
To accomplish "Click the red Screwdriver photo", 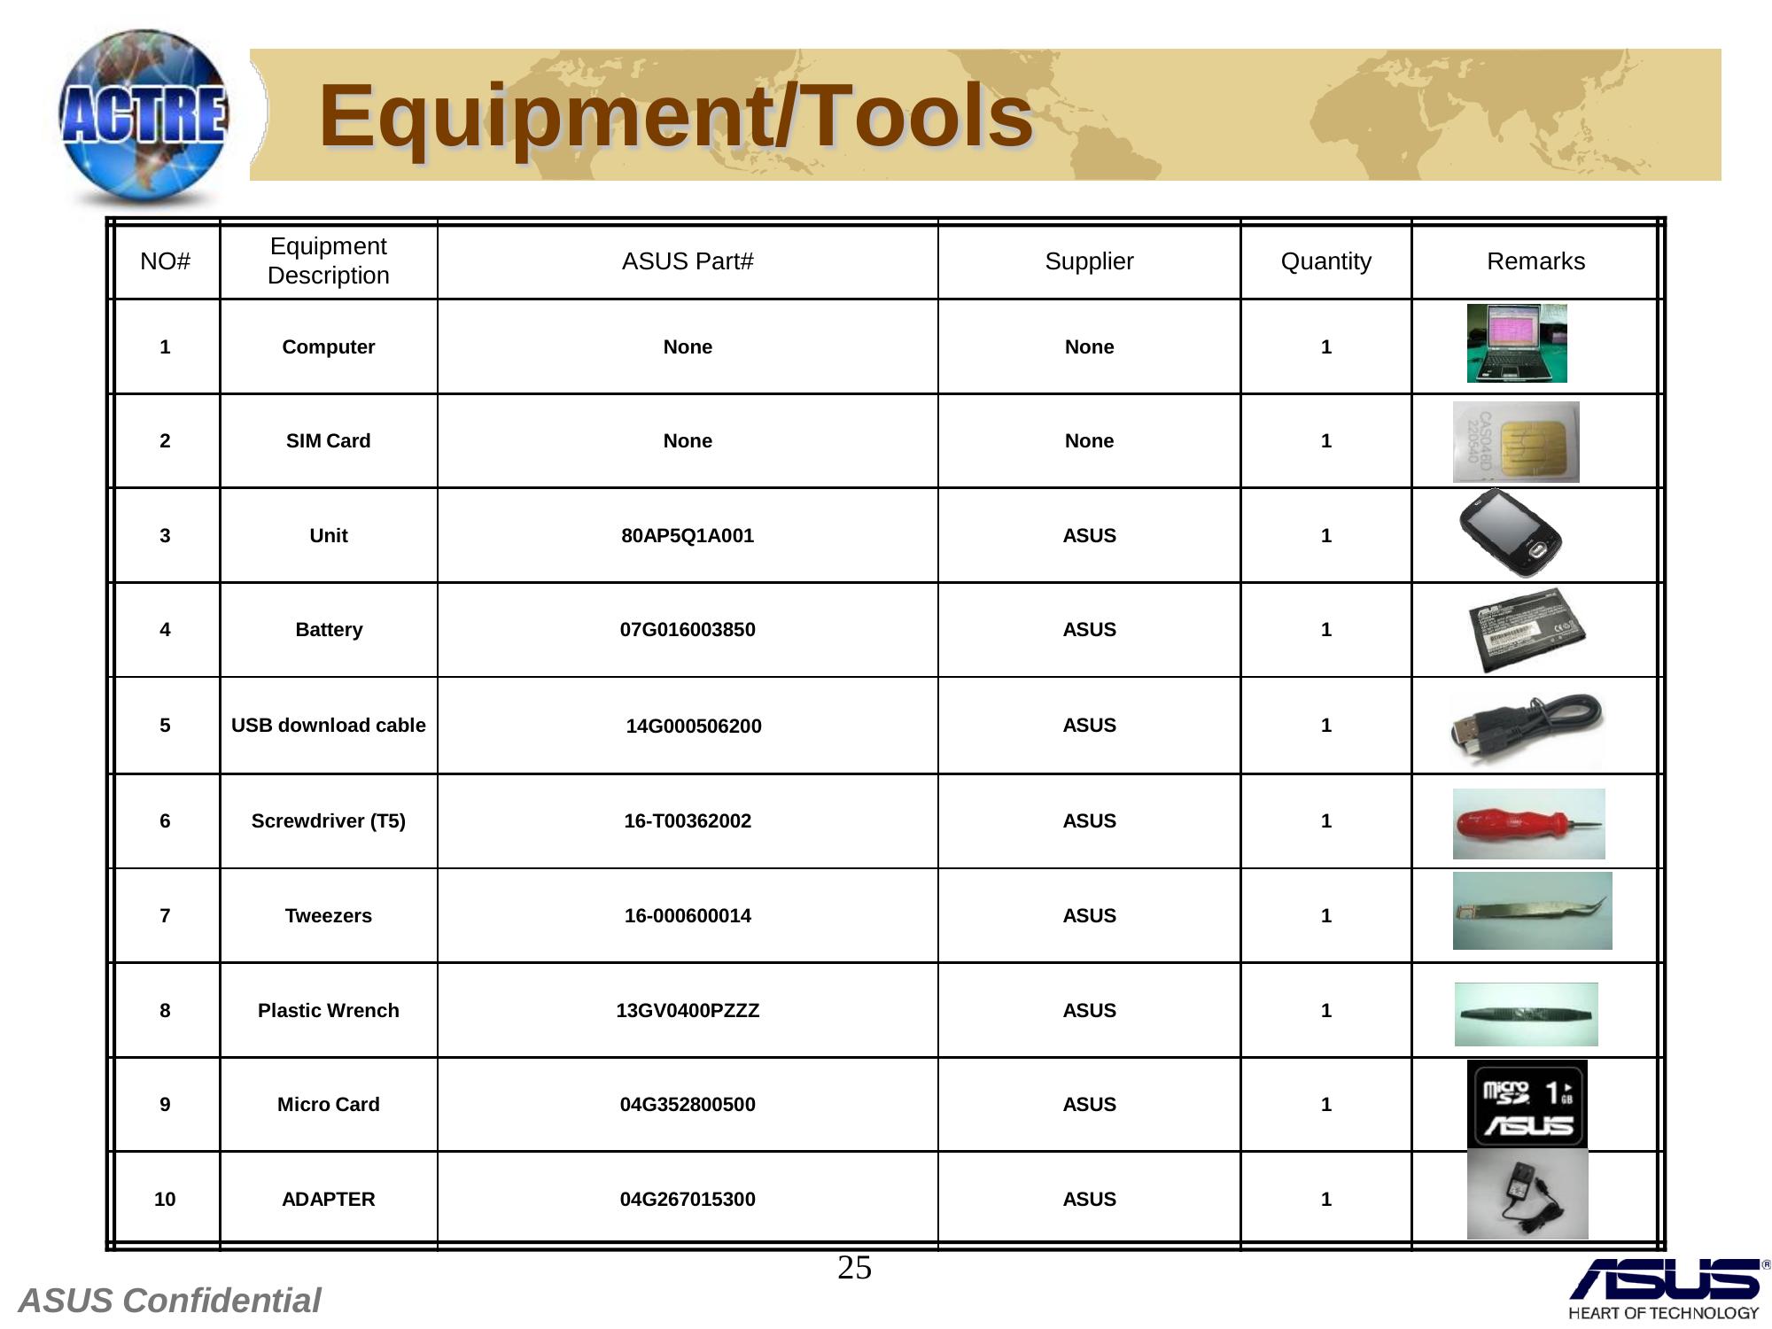I will tap(1528, 824).
